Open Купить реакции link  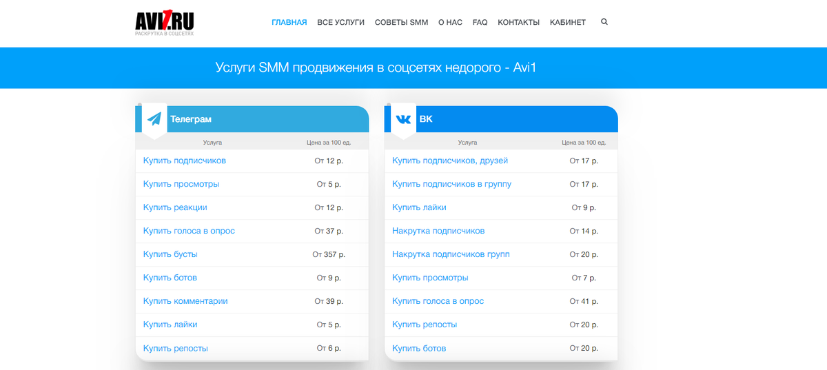tap(175, 207)
